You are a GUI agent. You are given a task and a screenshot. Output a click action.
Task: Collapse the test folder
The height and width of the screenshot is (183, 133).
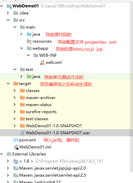(x=15, y=69)
